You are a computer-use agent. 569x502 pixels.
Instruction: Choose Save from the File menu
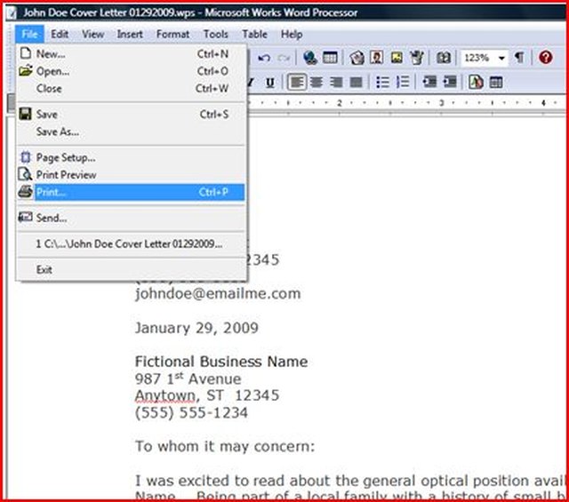click(132, 115)
